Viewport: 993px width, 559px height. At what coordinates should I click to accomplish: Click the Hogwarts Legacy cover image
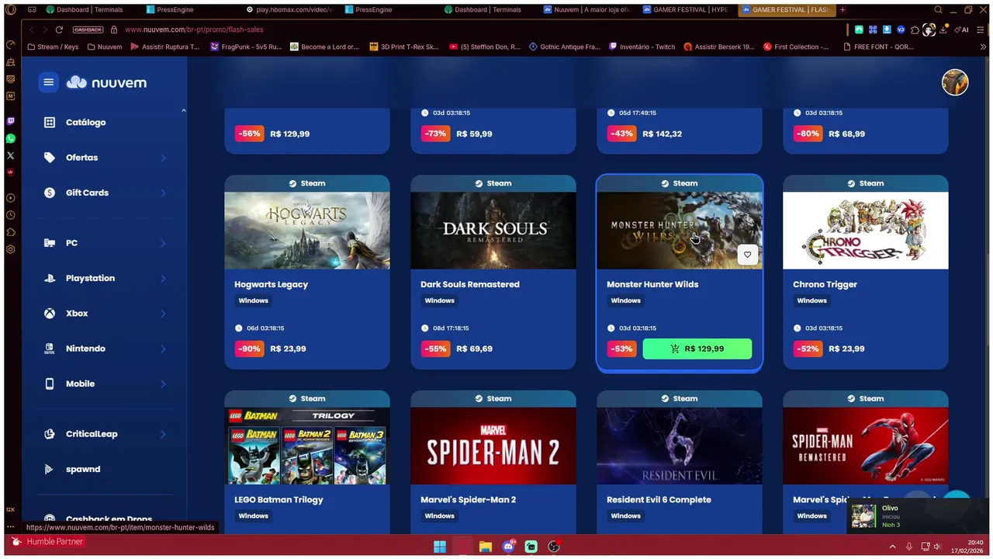coord(307,231)
